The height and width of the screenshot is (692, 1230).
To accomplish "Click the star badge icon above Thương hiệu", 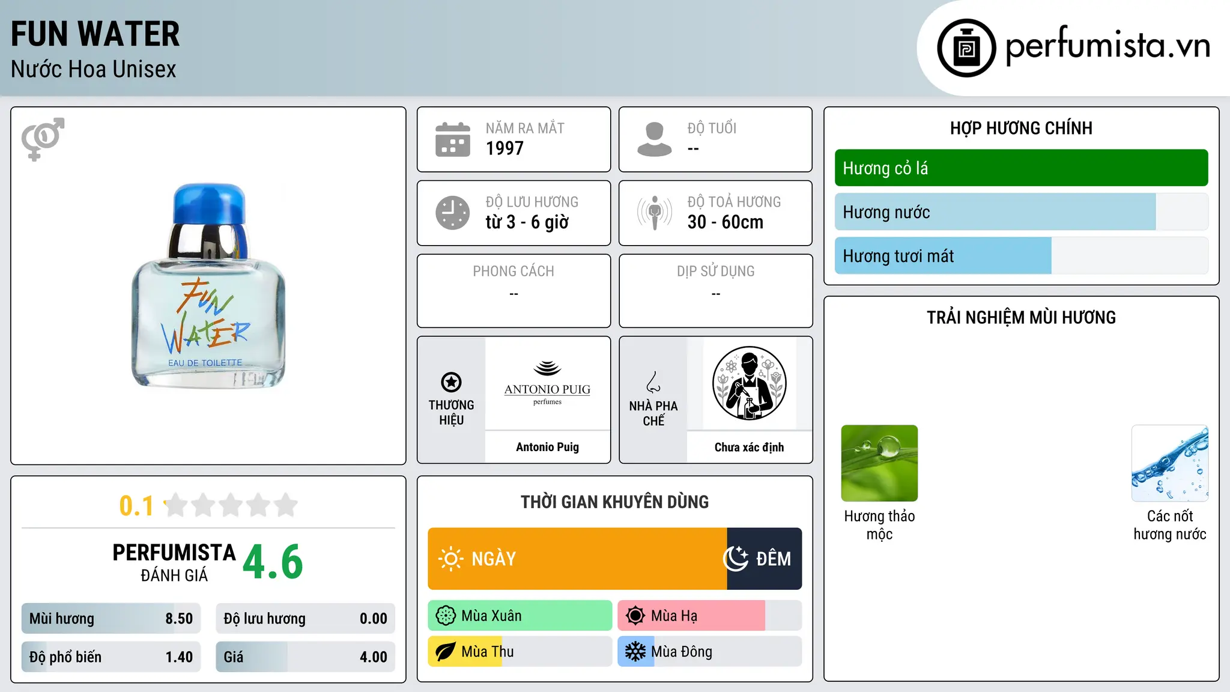I will click(451, 382).
